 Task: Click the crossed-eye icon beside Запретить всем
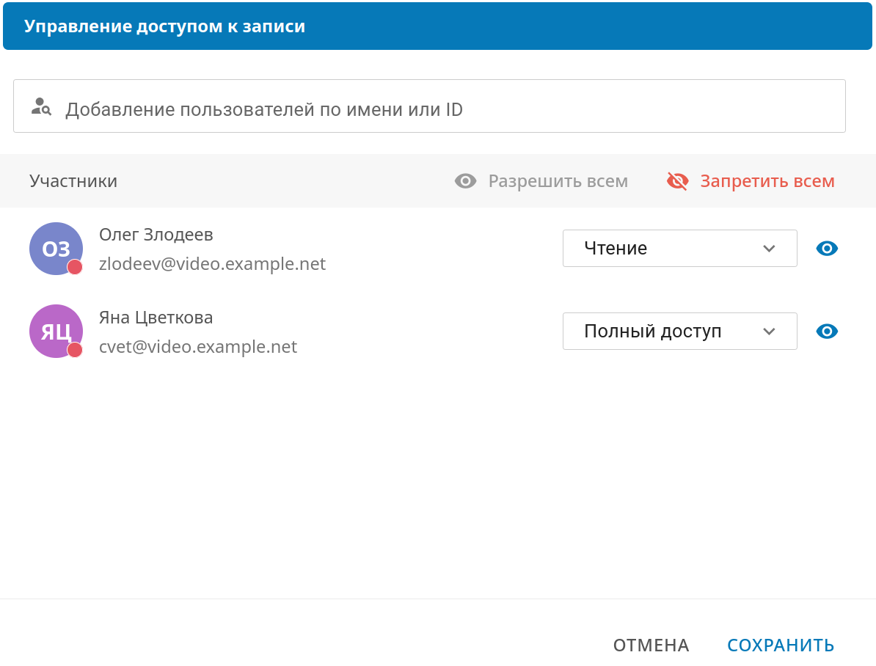[676, 180]
